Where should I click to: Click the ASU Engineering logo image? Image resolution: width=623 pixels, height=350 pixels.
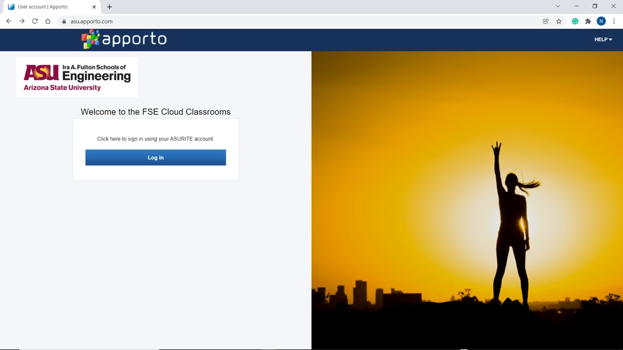(x=77, y=77)
